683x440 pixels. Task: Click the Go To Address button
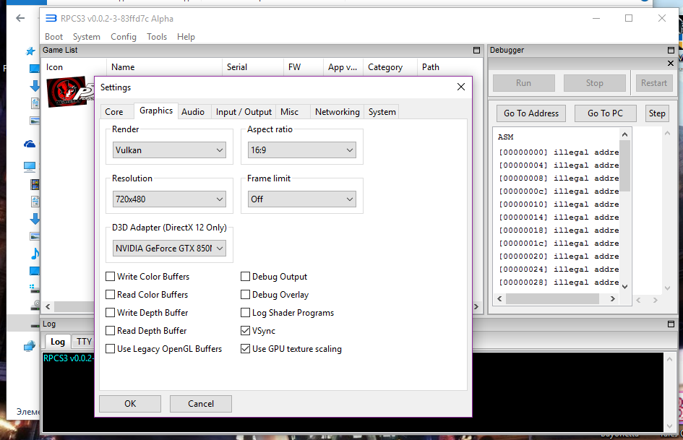click(531, 113)
